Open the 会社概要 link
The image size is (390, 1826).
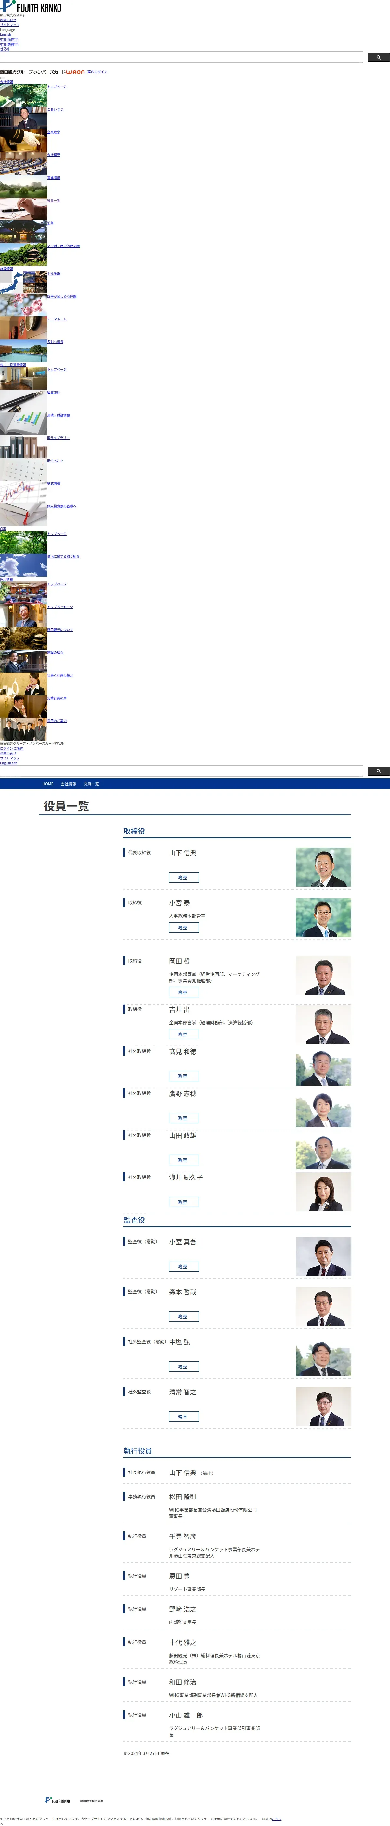[54, 155]
